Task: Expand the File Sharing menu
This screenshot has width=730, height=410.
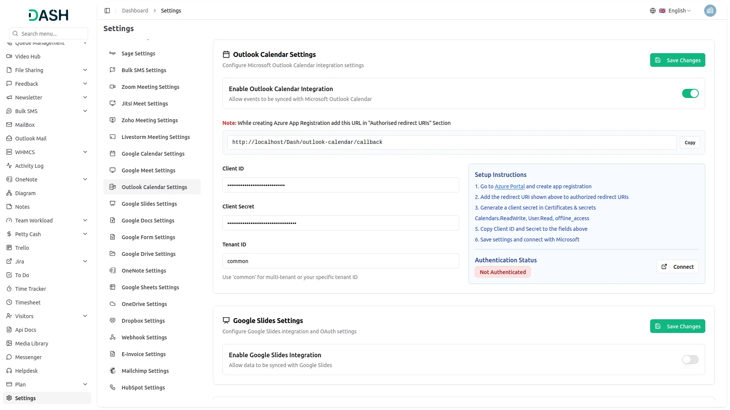Action: [x=47, y=70]
